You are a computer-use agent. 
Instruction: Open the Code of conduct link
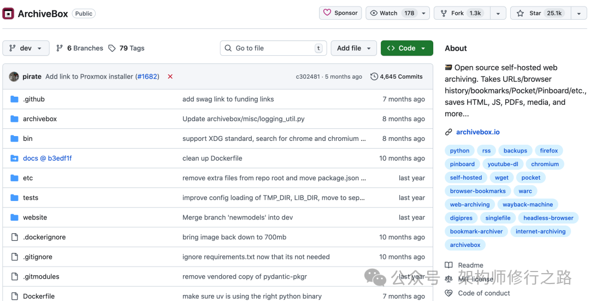pyautogui.click(x=484, y=293)
